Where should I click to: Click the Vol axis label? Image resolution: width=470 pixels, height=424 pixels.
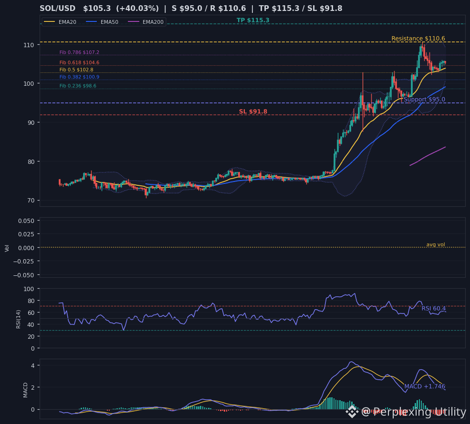coord(7,248)
